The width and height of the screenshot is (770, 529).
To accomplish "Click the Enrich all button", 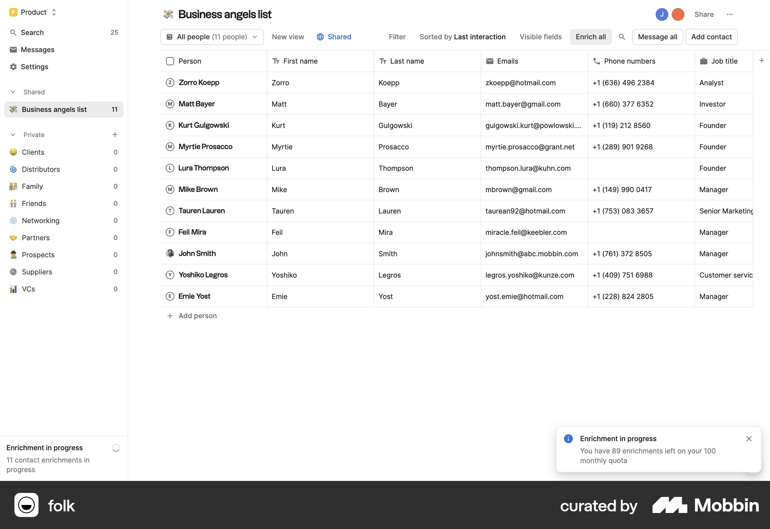I will tap(591, 37).
